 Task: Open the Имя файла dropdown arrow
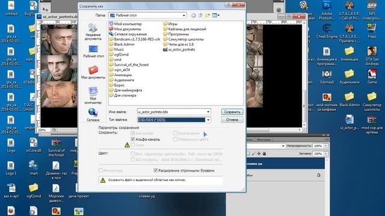208,112
